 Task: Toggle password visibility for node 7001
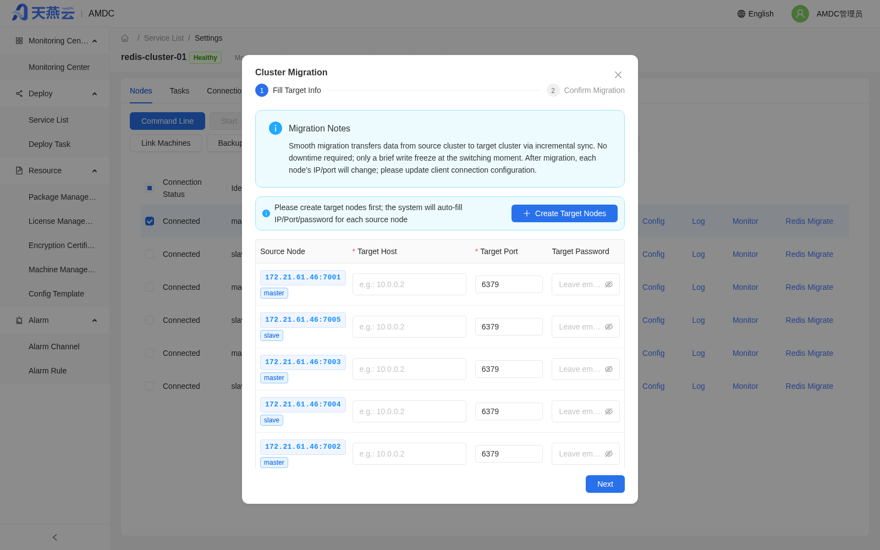tap(609, 284)
